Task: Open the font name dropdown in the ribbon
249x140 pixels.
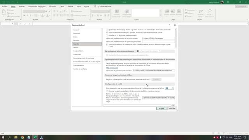Action: 38,11
